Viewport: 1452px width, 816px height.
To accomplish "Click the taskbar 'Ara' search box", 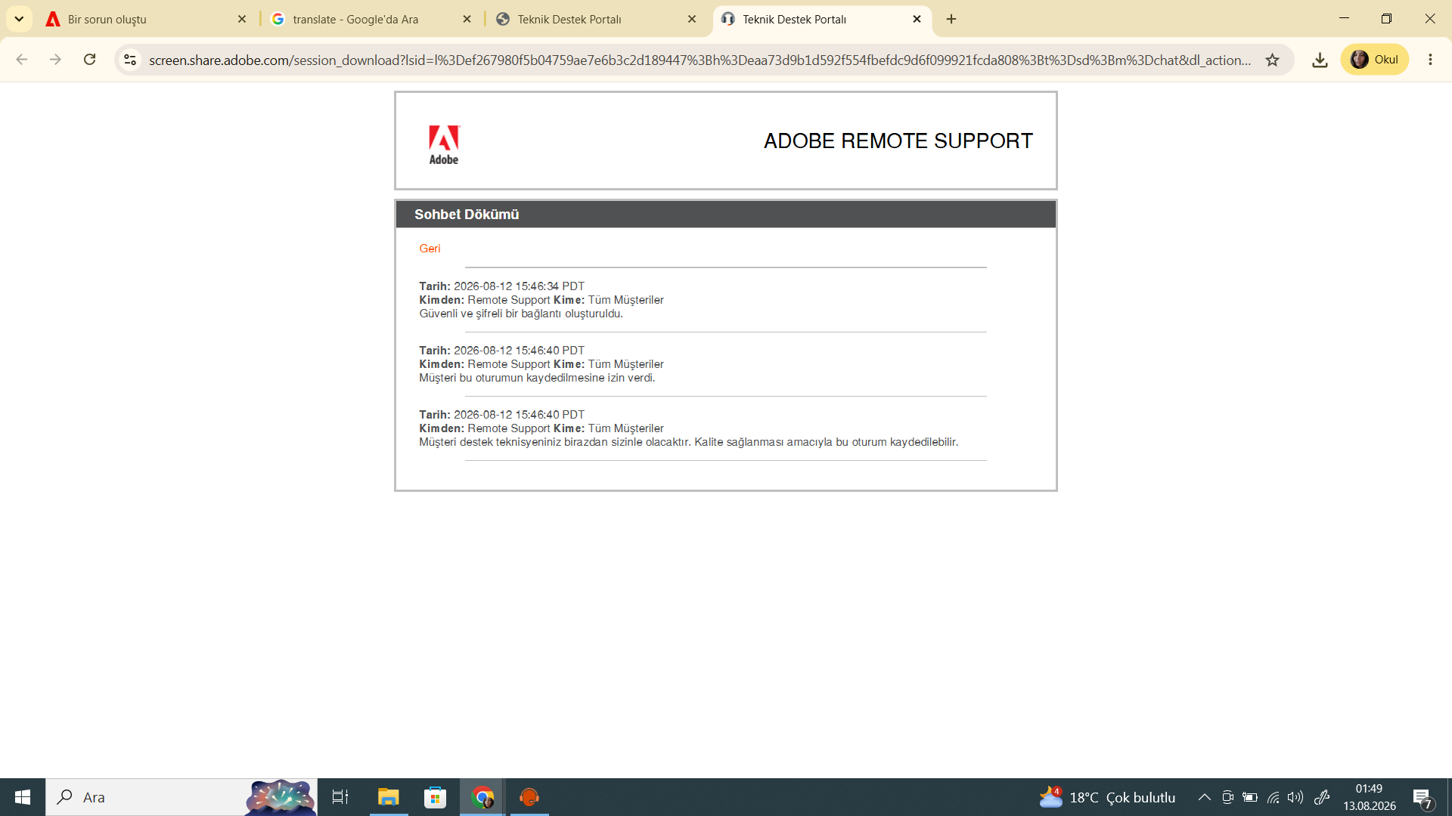I will click(181, 797).
